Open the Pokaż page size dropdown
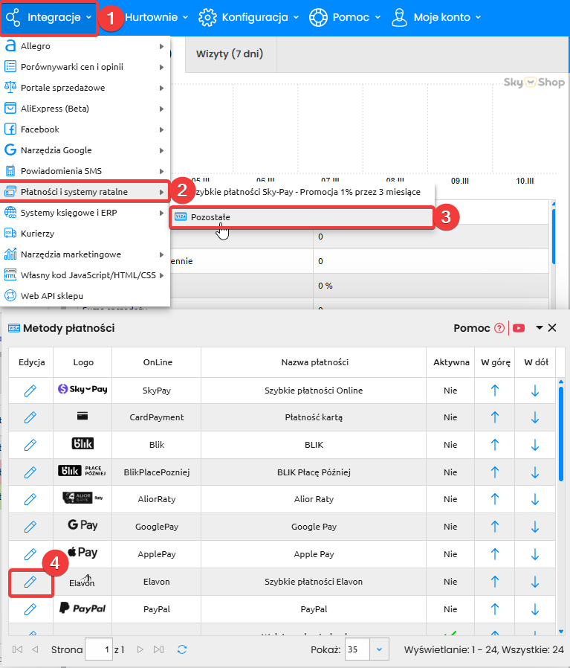The height and width of the screenshot is (668, 570). click(x=380, y=649)
